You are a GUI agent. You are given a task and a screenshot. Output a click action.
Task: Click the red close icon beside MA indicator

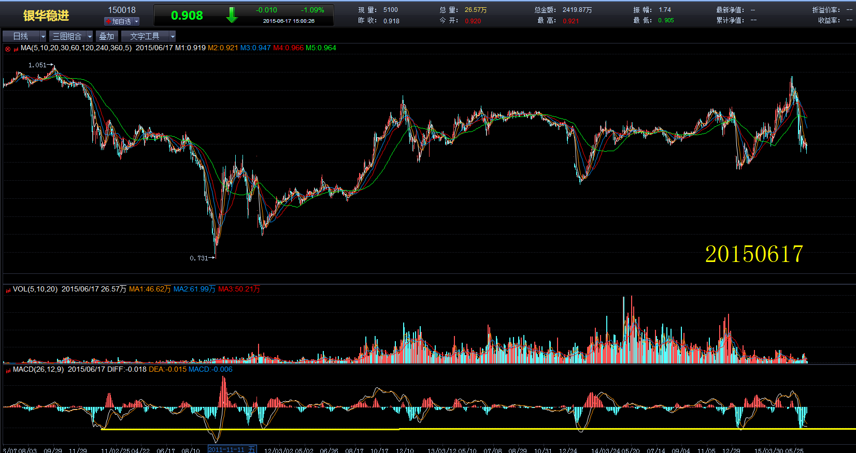click(x=8, y=49)
